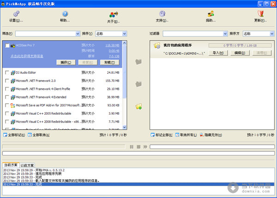This screenshot has height=198, width=277.
Task: Switch to 以前方案 tab
Action: 27,165
